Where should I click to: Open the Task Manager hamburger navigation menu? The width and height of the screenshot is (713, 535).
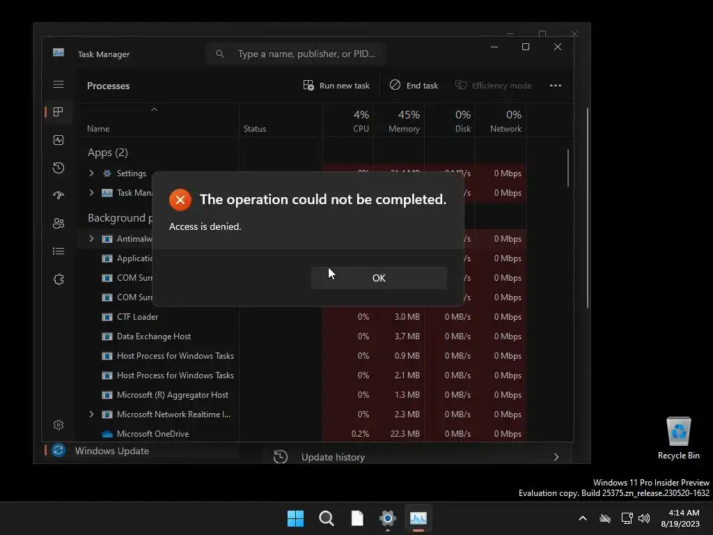pyautogui.click(x=58, y=84)
